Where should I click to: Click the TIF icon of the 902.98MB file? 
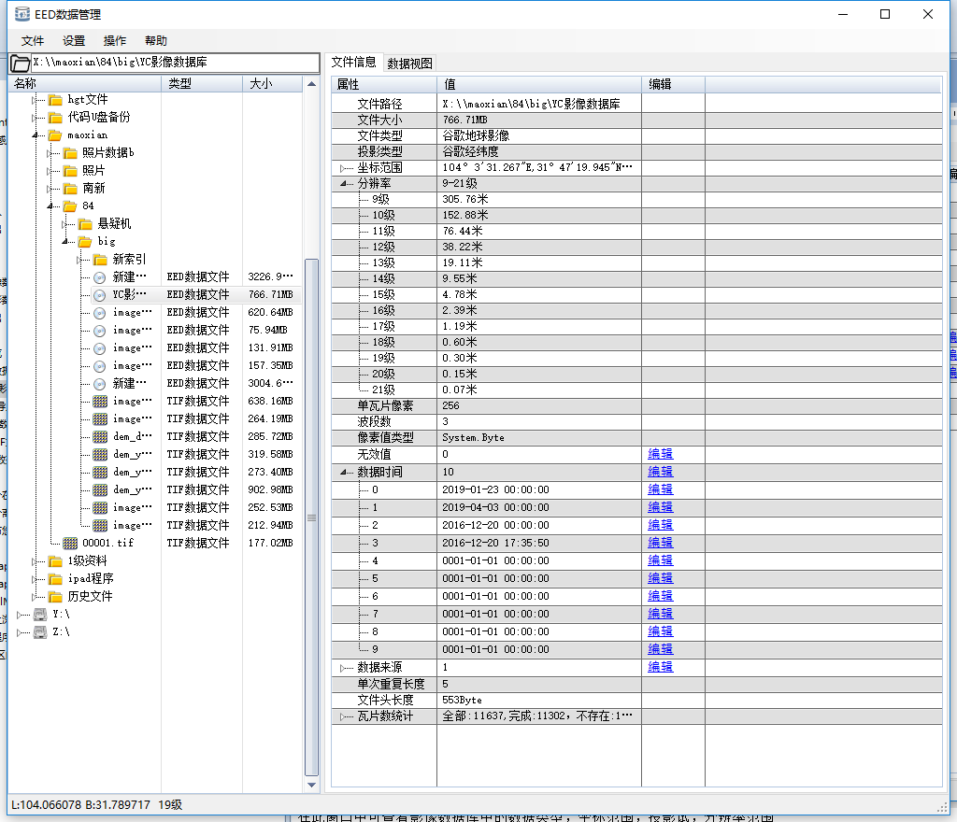[x=100, y=489]
